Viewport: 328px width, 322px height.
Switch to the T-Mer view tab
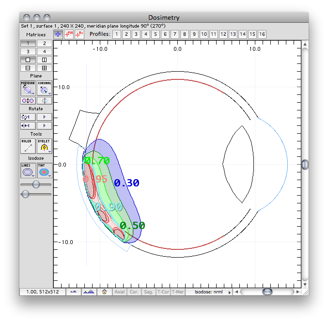(178, 292)
